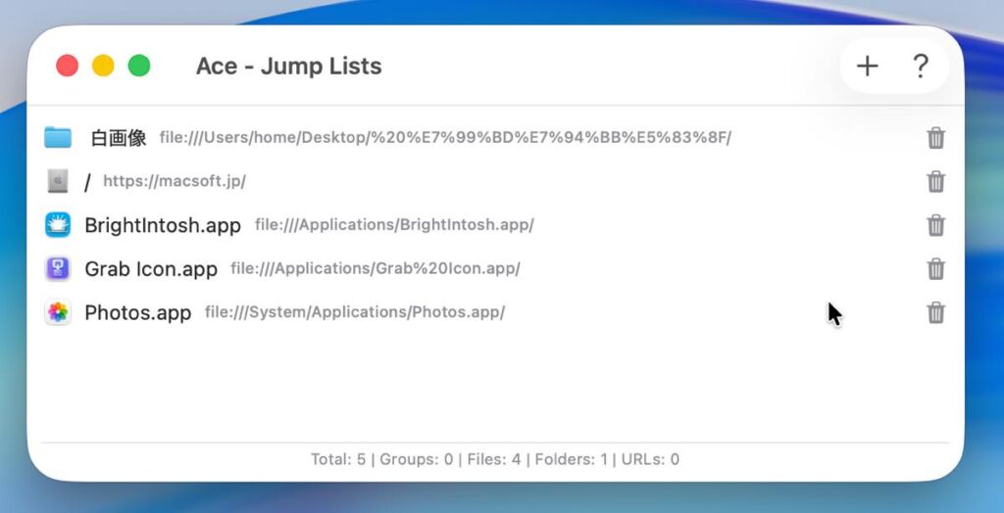Click the Ace - Jump Lists window title

tap(289, 67)
